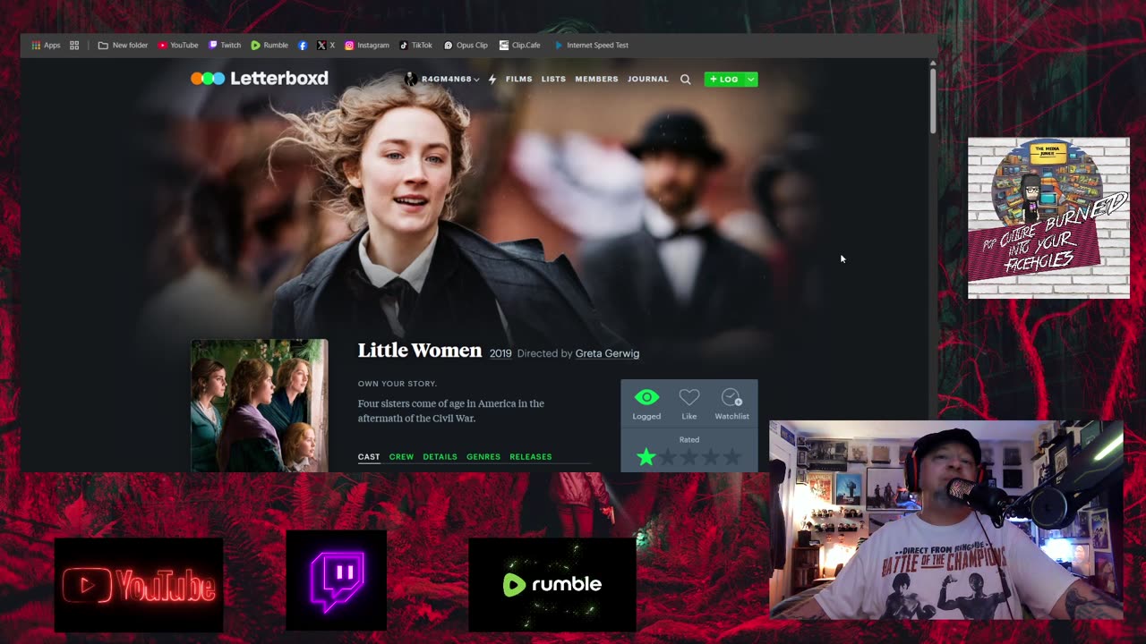Open the Letterboxd search icon
The height and width of the screenshot is (644, 1146).
pyautogui.click(x=685, y=79)
